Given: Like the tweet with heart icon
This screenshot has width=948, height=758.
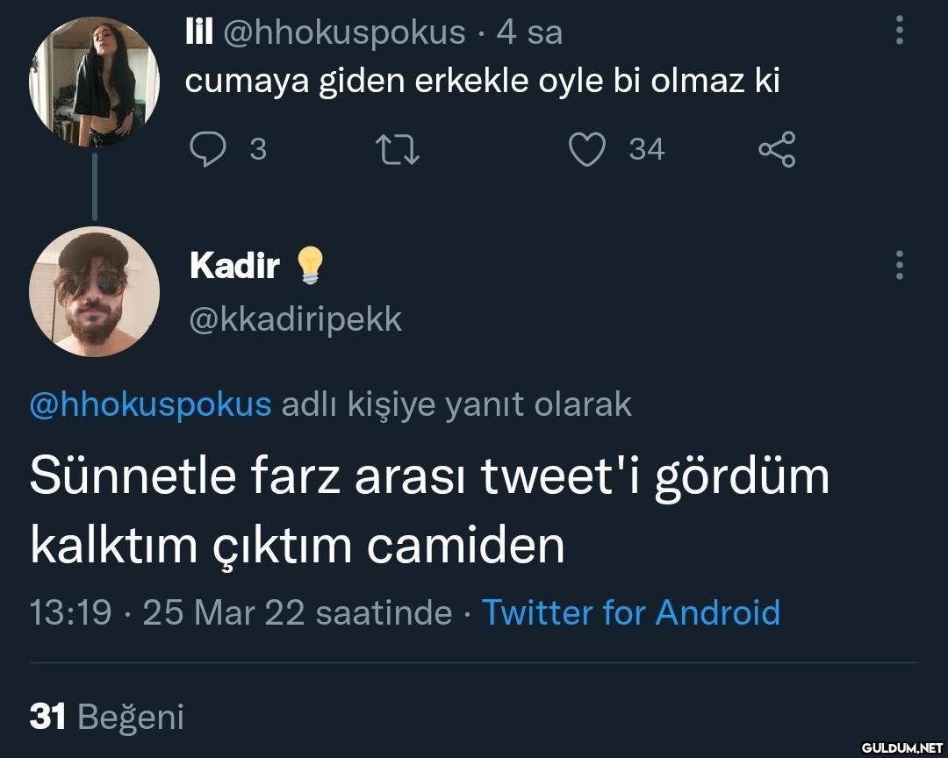Looking at the screenshot, I should [585, 150].
